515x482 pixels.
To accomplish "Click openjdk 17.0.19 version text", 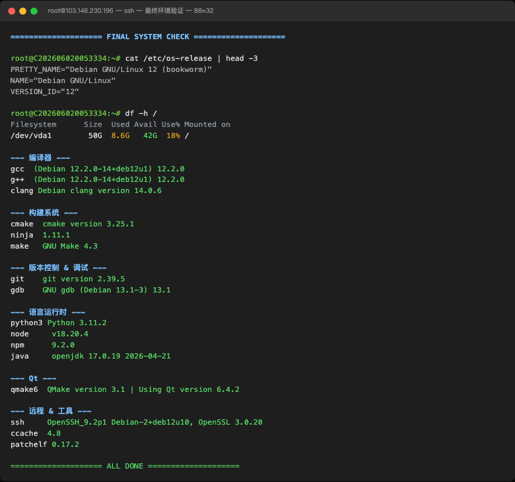I will (111, 357).
